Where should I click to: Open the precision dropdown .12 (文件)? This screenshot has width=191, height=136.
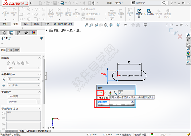(24, 85)
